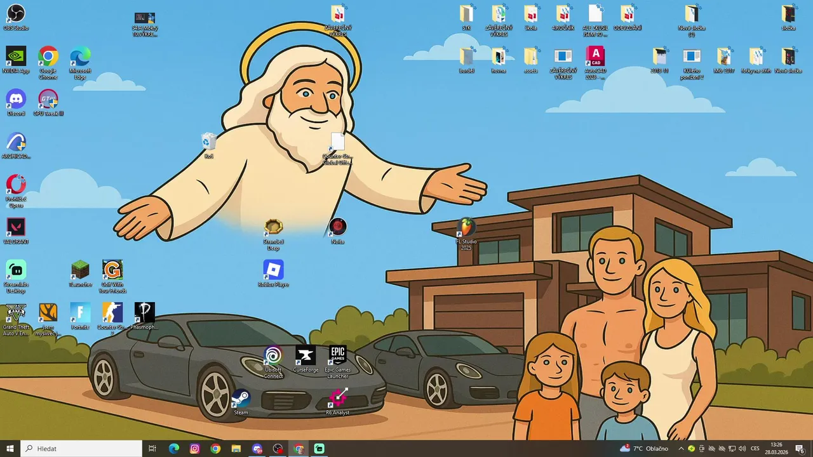
Task: Launch the Roblox Player shortcut
Action: click(273, 274)
